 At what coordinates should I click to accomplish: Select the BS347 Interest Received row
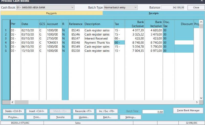tap(96, 38)
